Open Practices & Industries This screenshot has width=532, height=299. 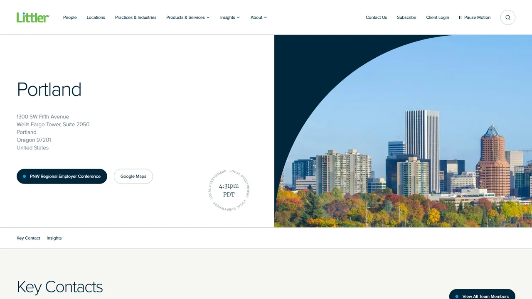(136, 17)
